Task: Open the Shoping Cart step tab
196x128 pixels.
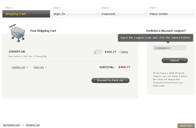Action: pyautogui.click(x=26, y=14)
